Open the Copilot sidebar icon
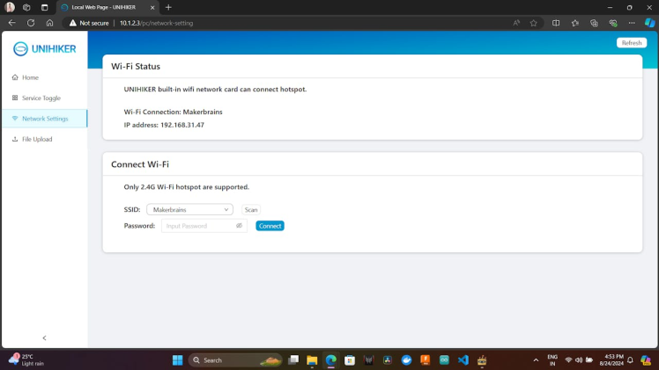The width and height of the screenshot is (659, 370). (650, 23)
